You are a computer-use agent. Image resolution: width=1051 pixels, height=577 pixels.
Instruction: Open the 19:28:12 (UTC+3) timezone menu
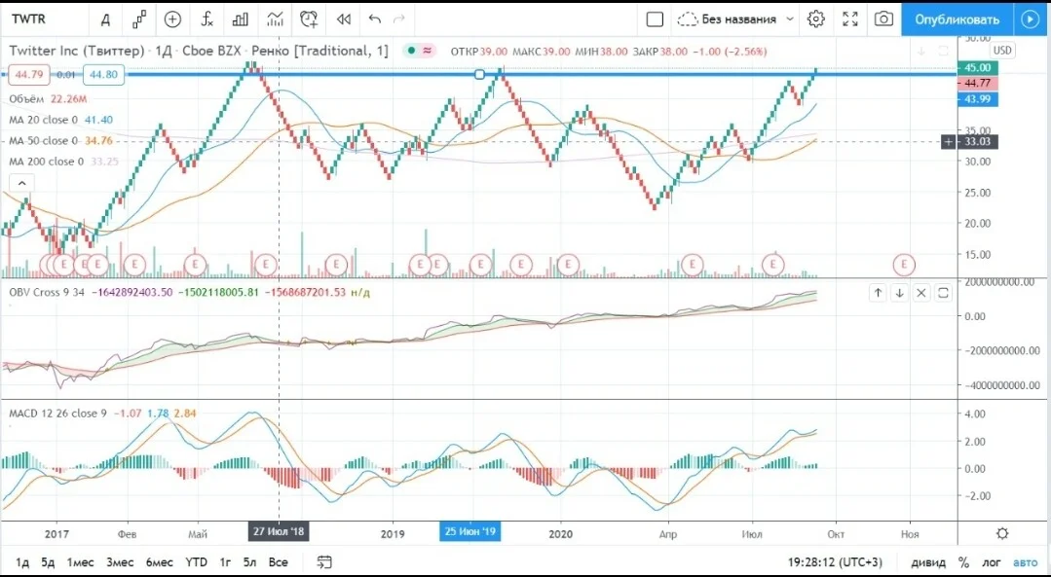[834, 562]
